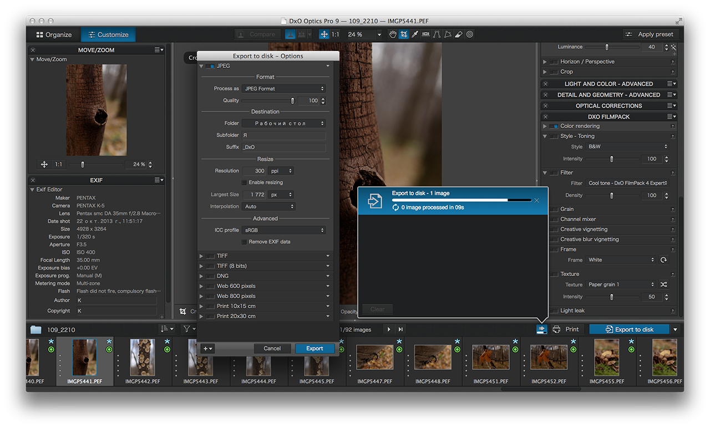Activate the dust removal tool
This screenshot has width=710, height=428.
point(459,34)
